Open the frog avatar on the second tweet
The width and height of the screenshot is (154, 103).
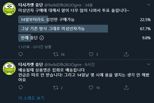(9, 68)
